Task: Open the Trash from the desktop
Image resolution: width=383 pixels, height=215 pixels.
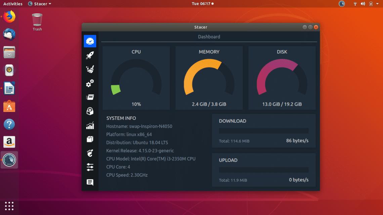Action: point(37,20)
